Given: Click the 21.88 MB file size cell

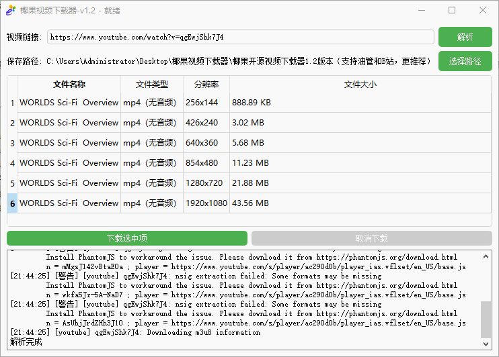Looking at the screenshot, I should [x=360, y=183].
